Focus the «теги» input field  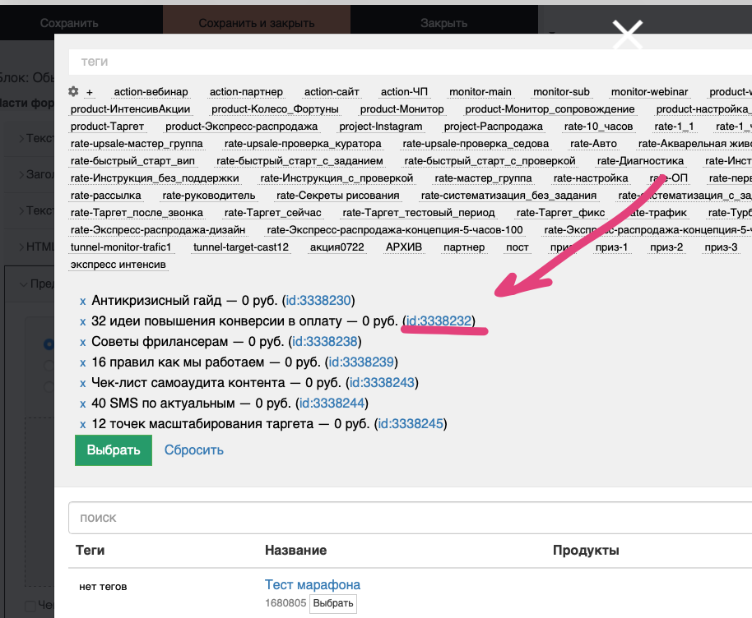[x=410, y=62]
